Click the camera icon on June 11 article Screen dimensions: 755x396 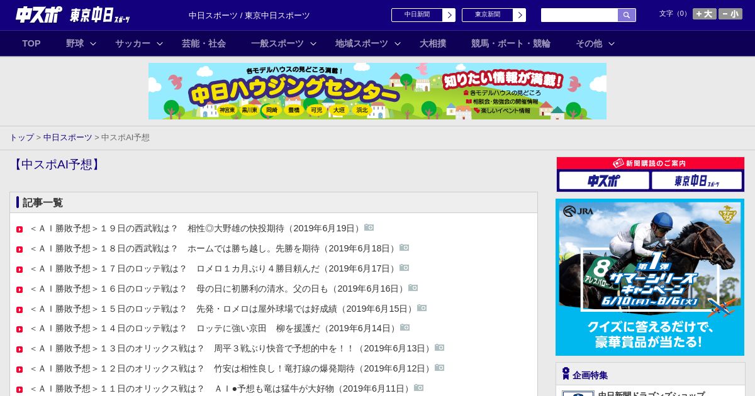coord(419,388)
